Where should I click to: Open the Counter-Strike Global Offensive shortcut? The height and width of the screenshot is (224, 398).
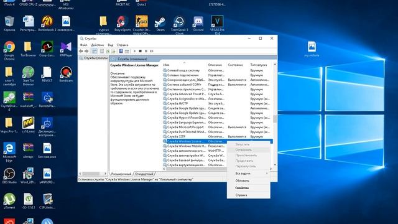(x=141, y=25)
